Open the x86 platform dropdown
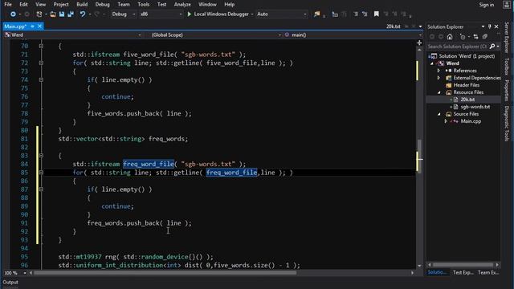The height and width of the screenshot is (289, 514). point(161,14)
